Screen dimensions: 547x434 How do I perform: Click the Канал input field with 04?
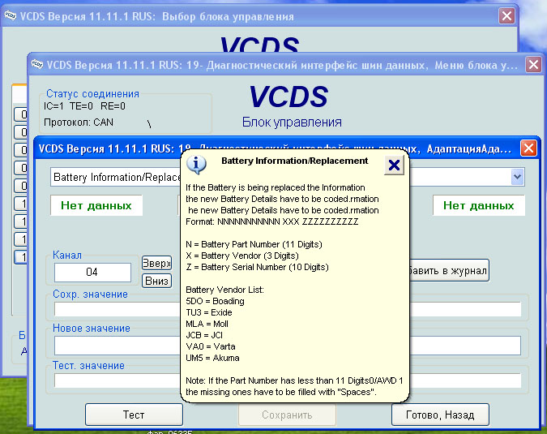click(x=92, y=272)
